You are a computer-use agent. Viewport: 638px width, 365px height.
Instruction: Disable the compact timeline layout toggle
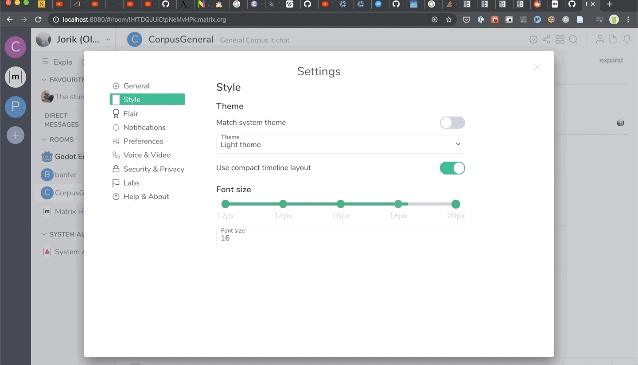pos(452,168)
